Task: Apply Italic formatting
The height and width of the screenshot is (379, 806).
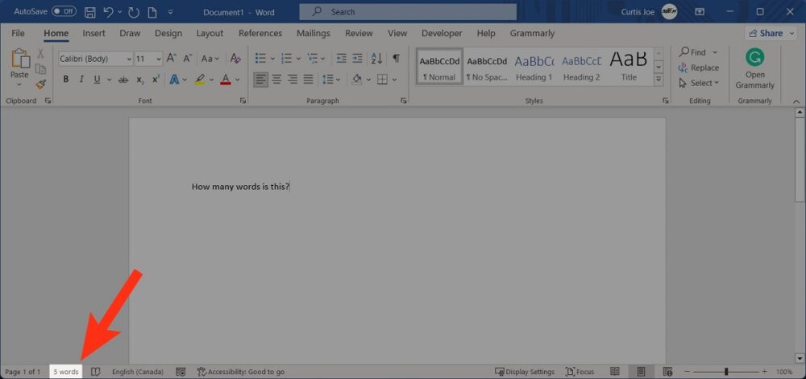Action: pos(81,80)
